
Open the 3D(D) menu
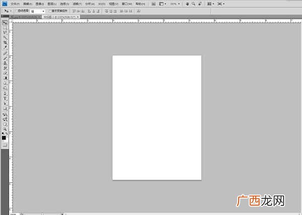(x=102, y=4)
